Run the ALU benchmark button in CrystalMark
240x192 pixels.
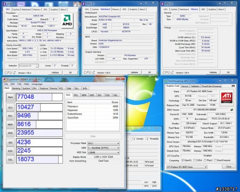pyautogui.click(x=10, y=108)
